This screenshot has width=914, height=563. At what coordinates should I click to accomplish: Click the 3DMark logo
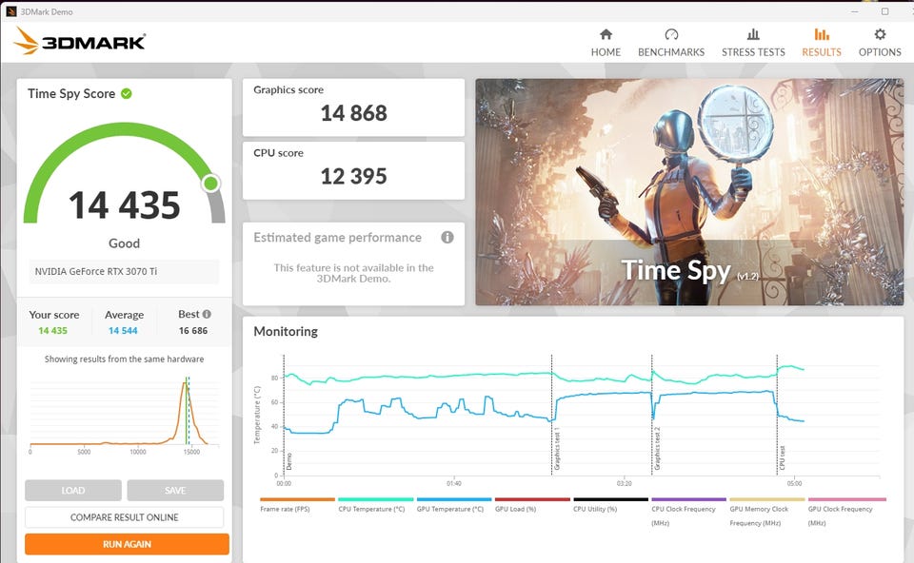(x=80, y=41)
